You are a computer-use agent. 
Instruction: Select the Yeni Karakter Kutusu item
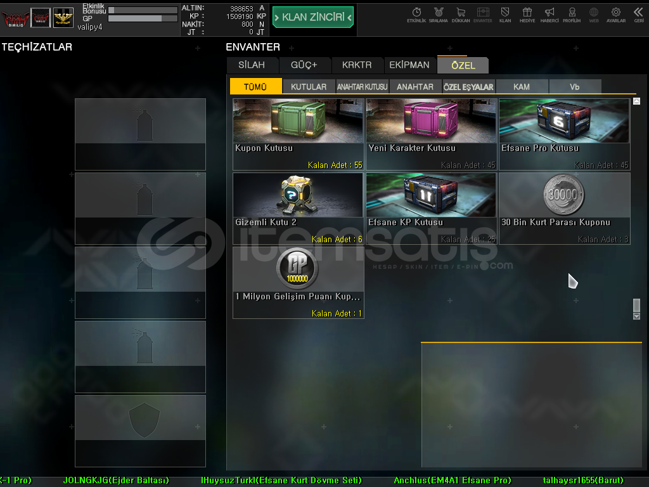tap(431, 134)
